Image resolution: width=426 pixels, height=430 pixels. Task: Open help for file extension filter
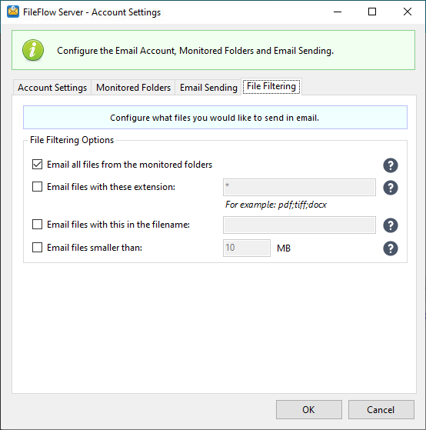(391, 188)
